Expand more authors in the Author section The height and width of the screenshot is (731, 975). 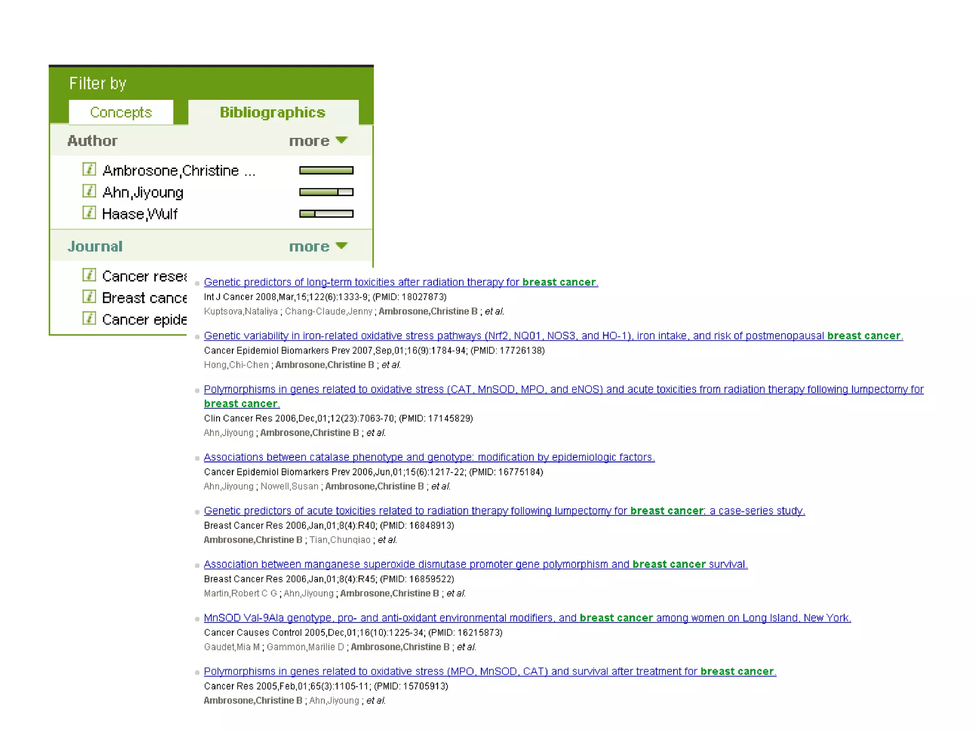coord(318,141)
